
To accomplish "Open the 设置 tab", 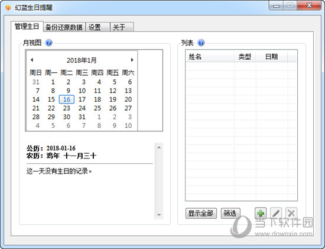I will [x=97, y=27].
